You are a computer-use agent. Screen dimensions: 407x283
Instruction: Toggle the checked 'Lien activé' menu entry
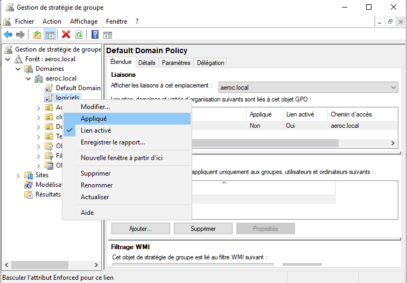[96, 130]
